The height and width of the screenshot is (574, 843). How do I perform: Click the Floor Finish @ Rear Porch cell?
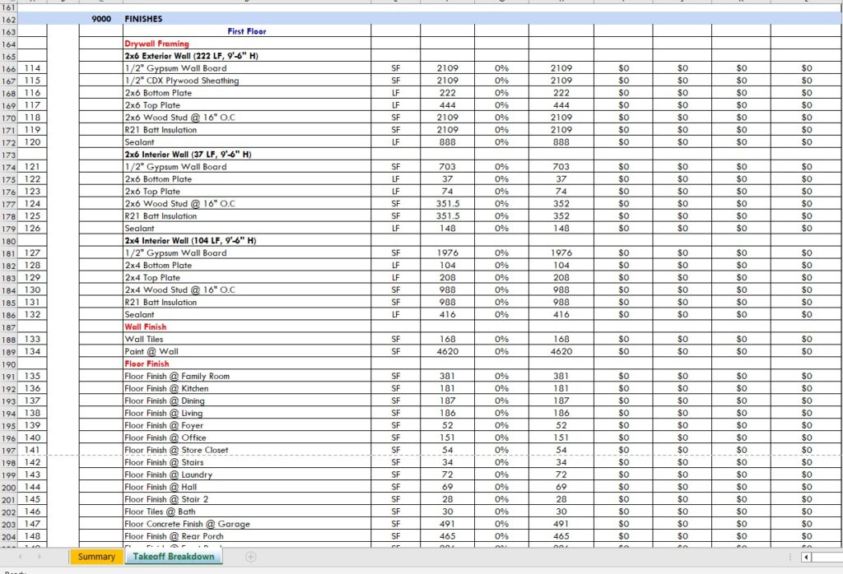(247, 536)
